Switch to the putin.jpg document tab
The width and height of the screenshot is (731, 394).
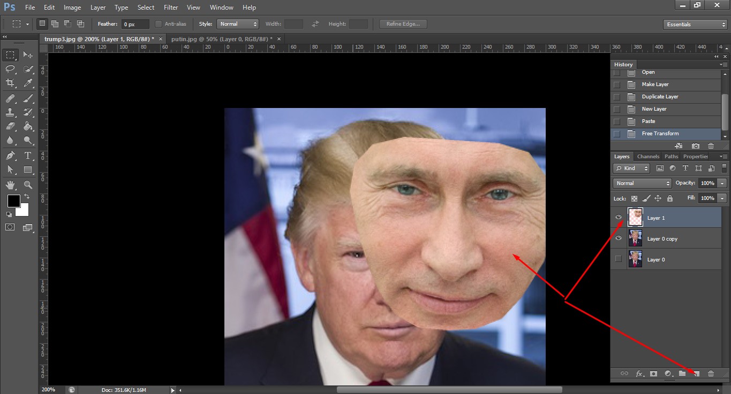point(222,39)
